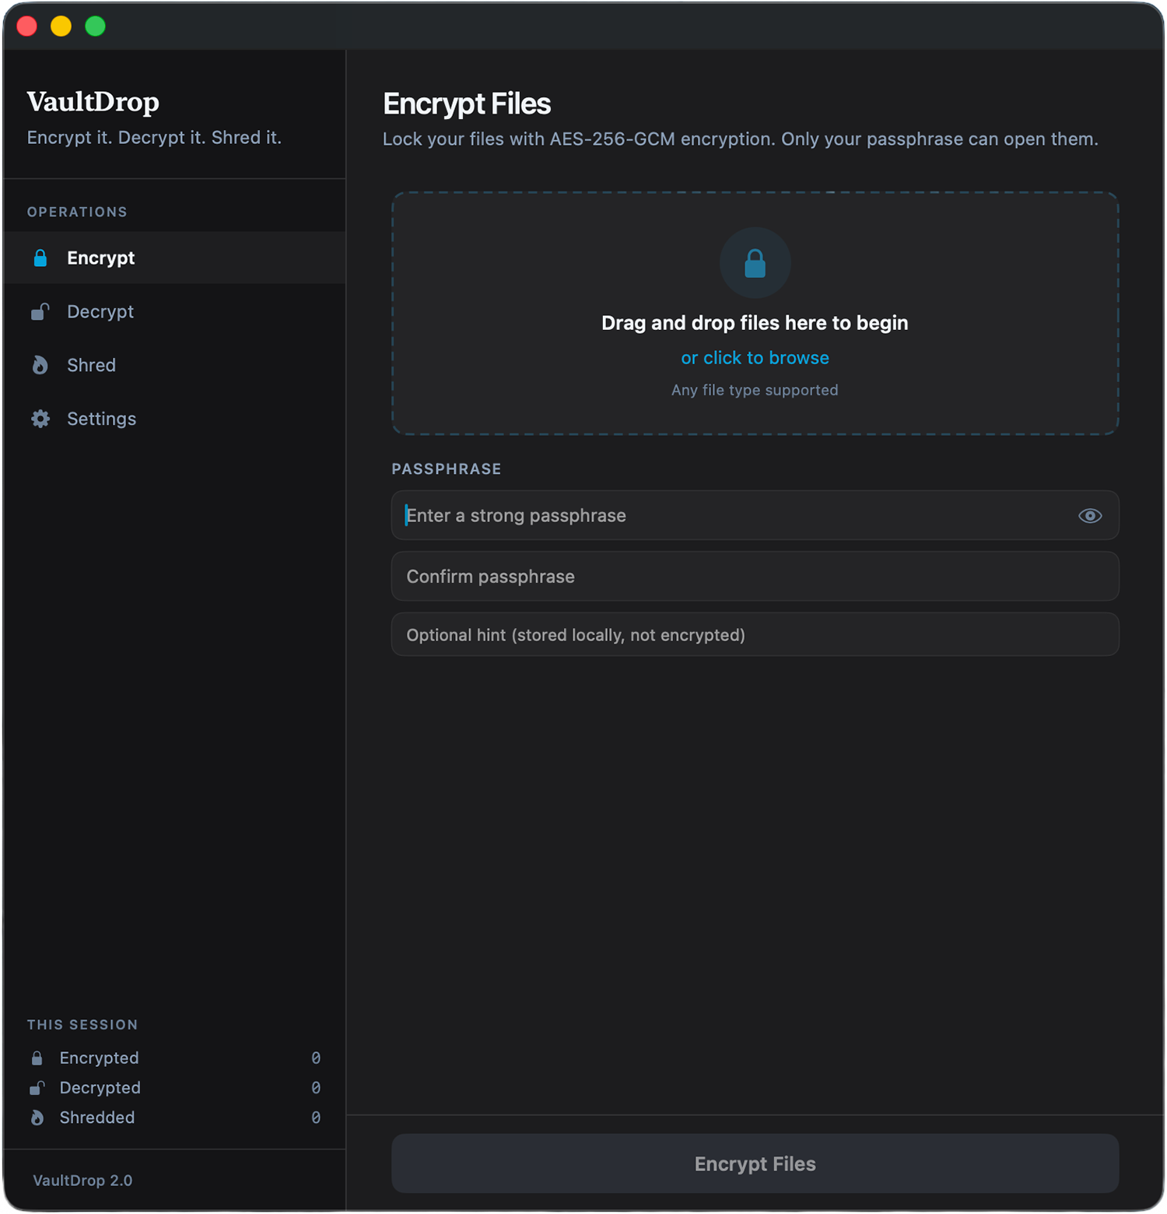1167x1214 pixels.
Task: Click 'Drag and drop files here to begin'
Action: click(x=755, y=323)
